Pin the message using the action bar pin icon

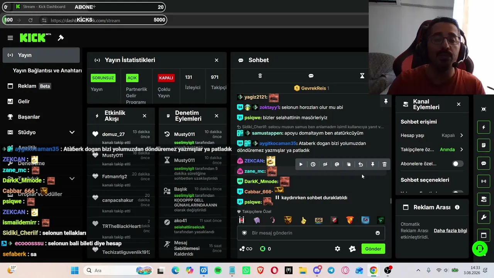[372, 164]
